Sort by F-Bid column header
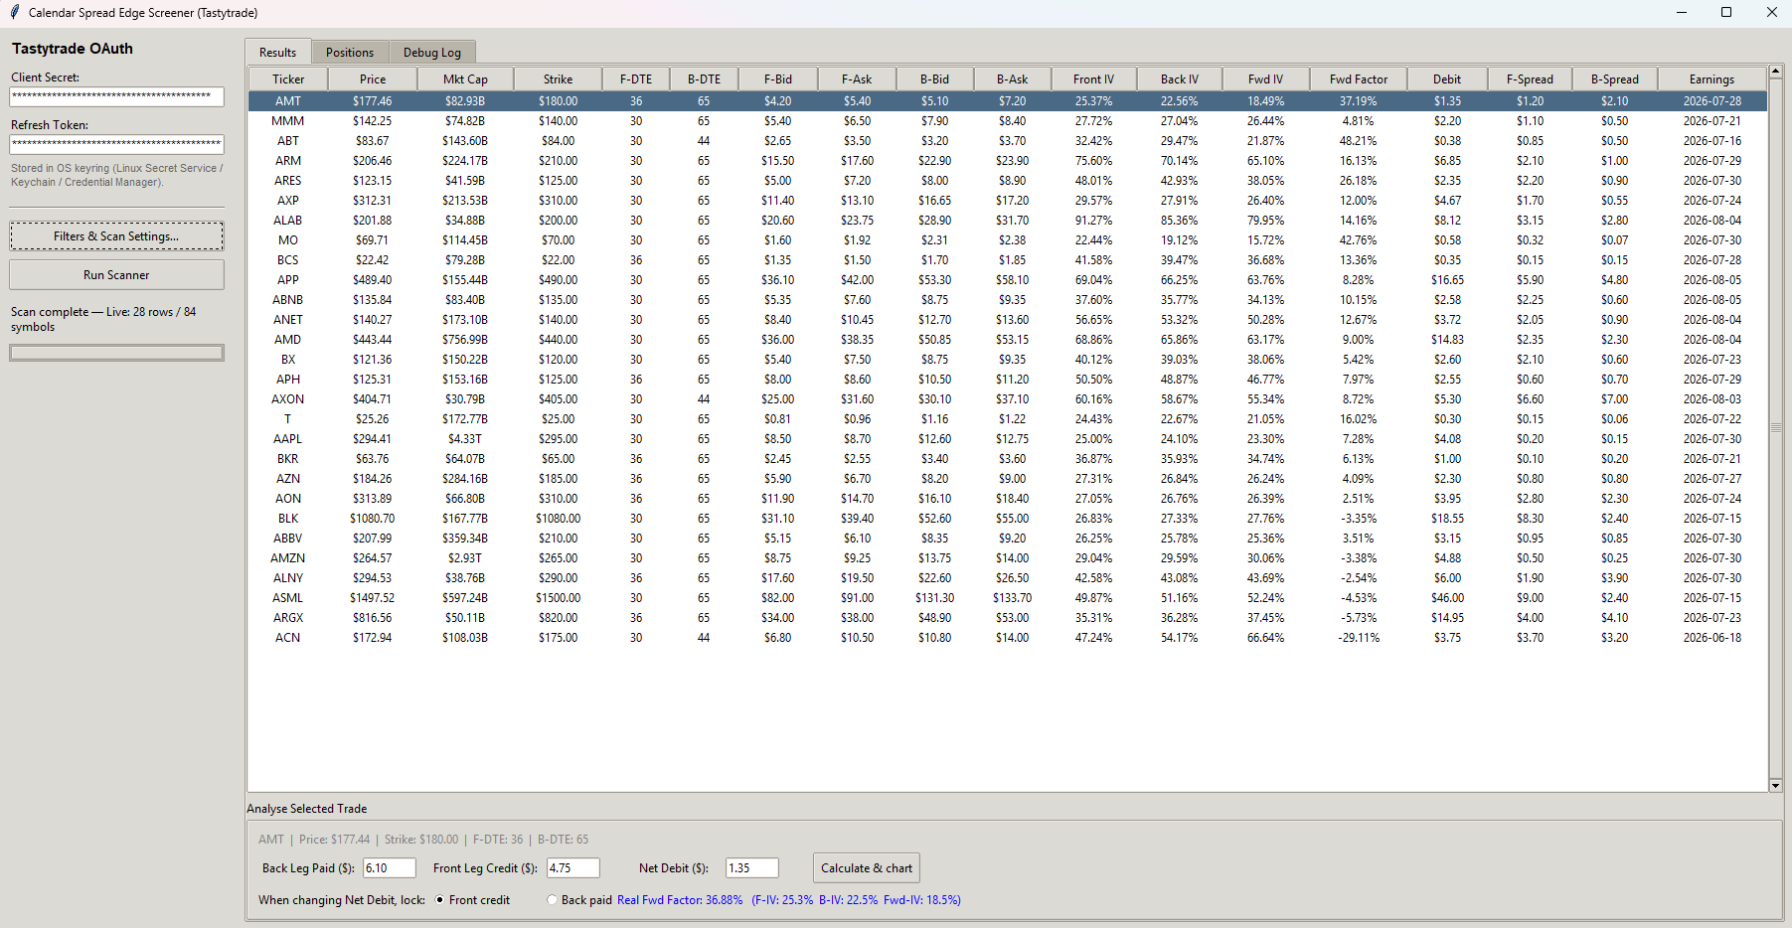The height and width of the screenshot is (928, 1792). [778, 79]
